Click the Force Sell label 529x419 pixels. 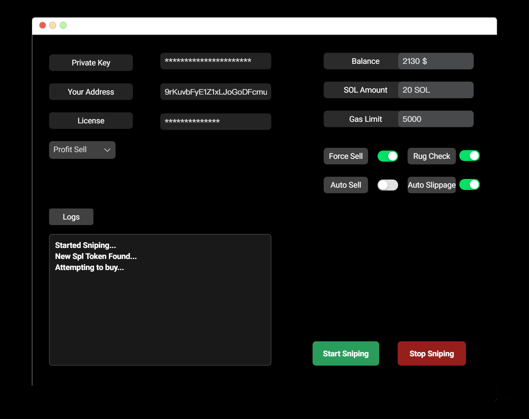click(346, 156)
